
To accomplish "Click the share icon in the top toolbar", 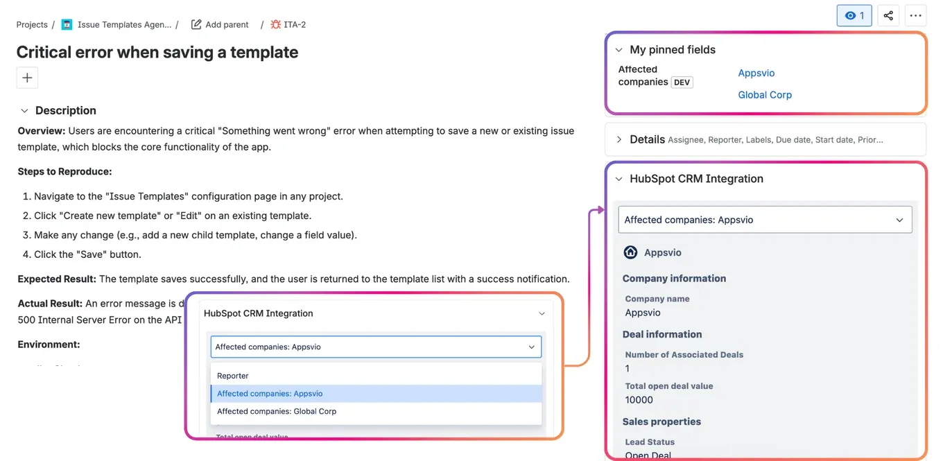I will pos(888,15).
